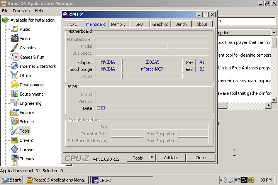This screenshot has width=278, height=185.
Task: Click the green Available for installation arrow
Action: coord(5,20)
